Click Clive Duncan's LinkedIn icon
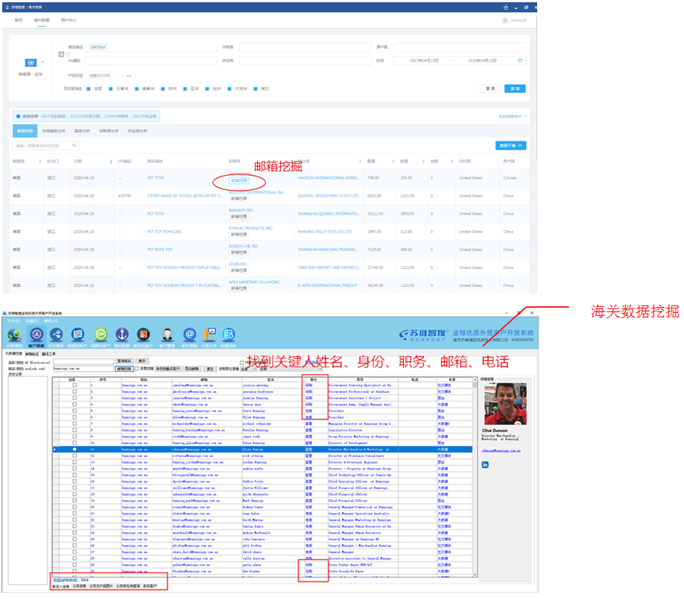Viewport: 684px width, 599px height. pyautogui.click(x=485, y=465)
